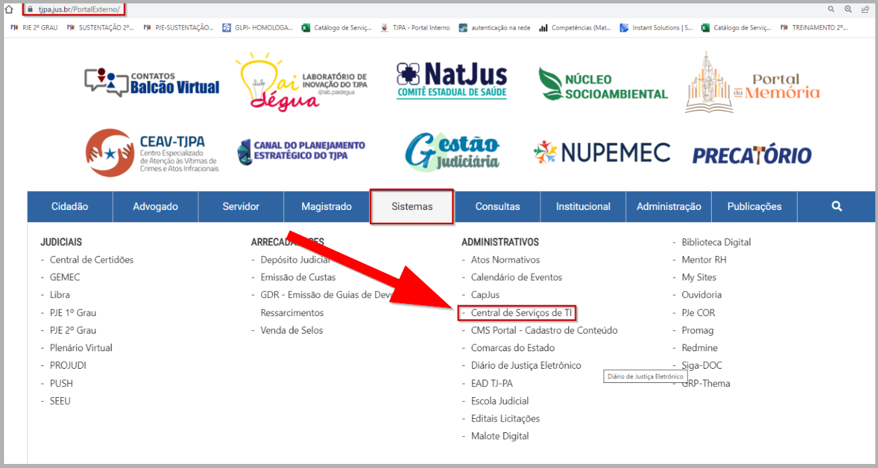878x468 pixels.
Task: Click the search magnifier in navigation bar
Action: [837, 207]
